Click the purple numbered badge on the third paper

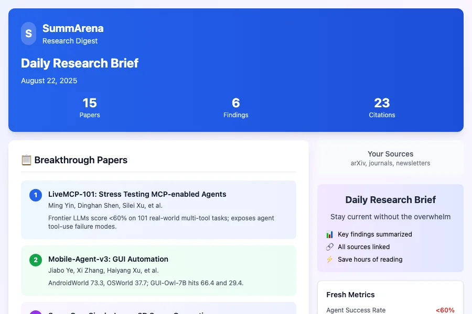35,312
